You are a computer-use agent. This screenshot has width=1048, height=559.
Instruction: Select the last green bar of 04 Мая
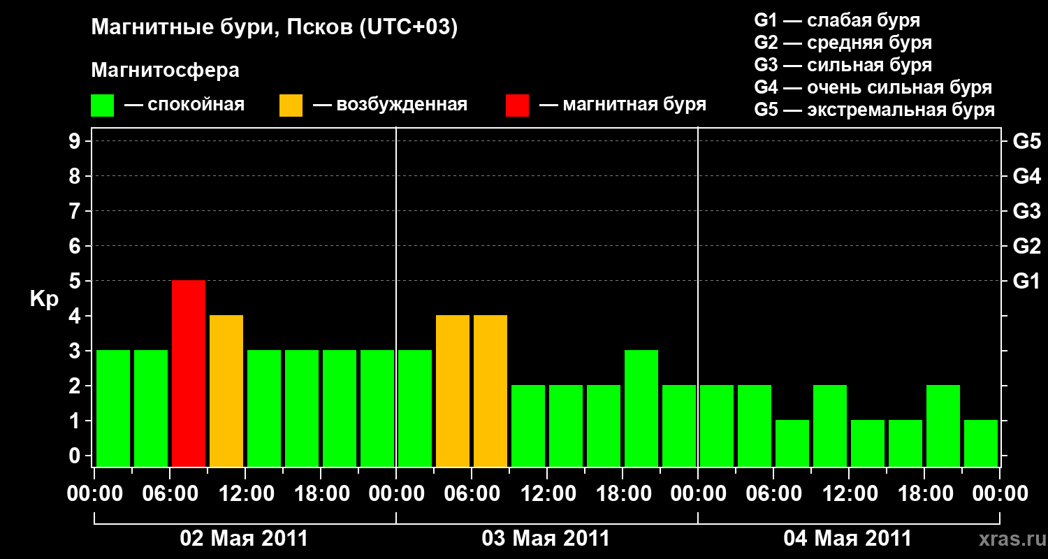coord(981,444)
